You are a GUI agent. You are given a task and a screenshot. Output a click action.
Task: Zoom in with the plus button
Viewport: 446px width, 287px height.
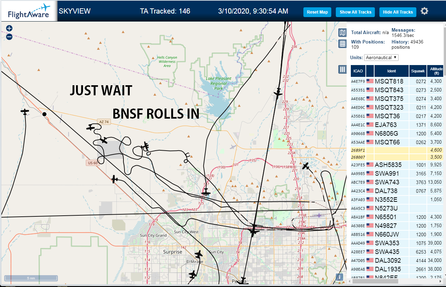(9, 29)
